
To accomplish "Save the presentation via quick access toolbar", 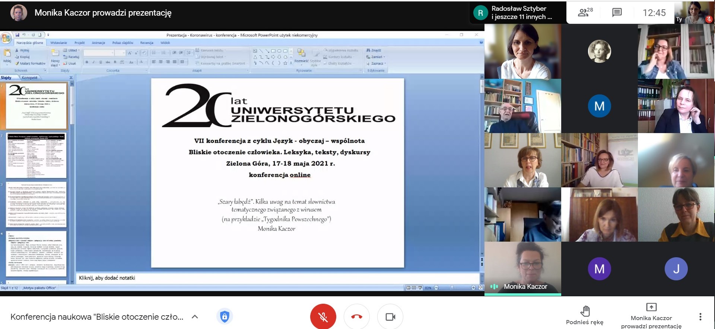I will click(x=18, y=35).
